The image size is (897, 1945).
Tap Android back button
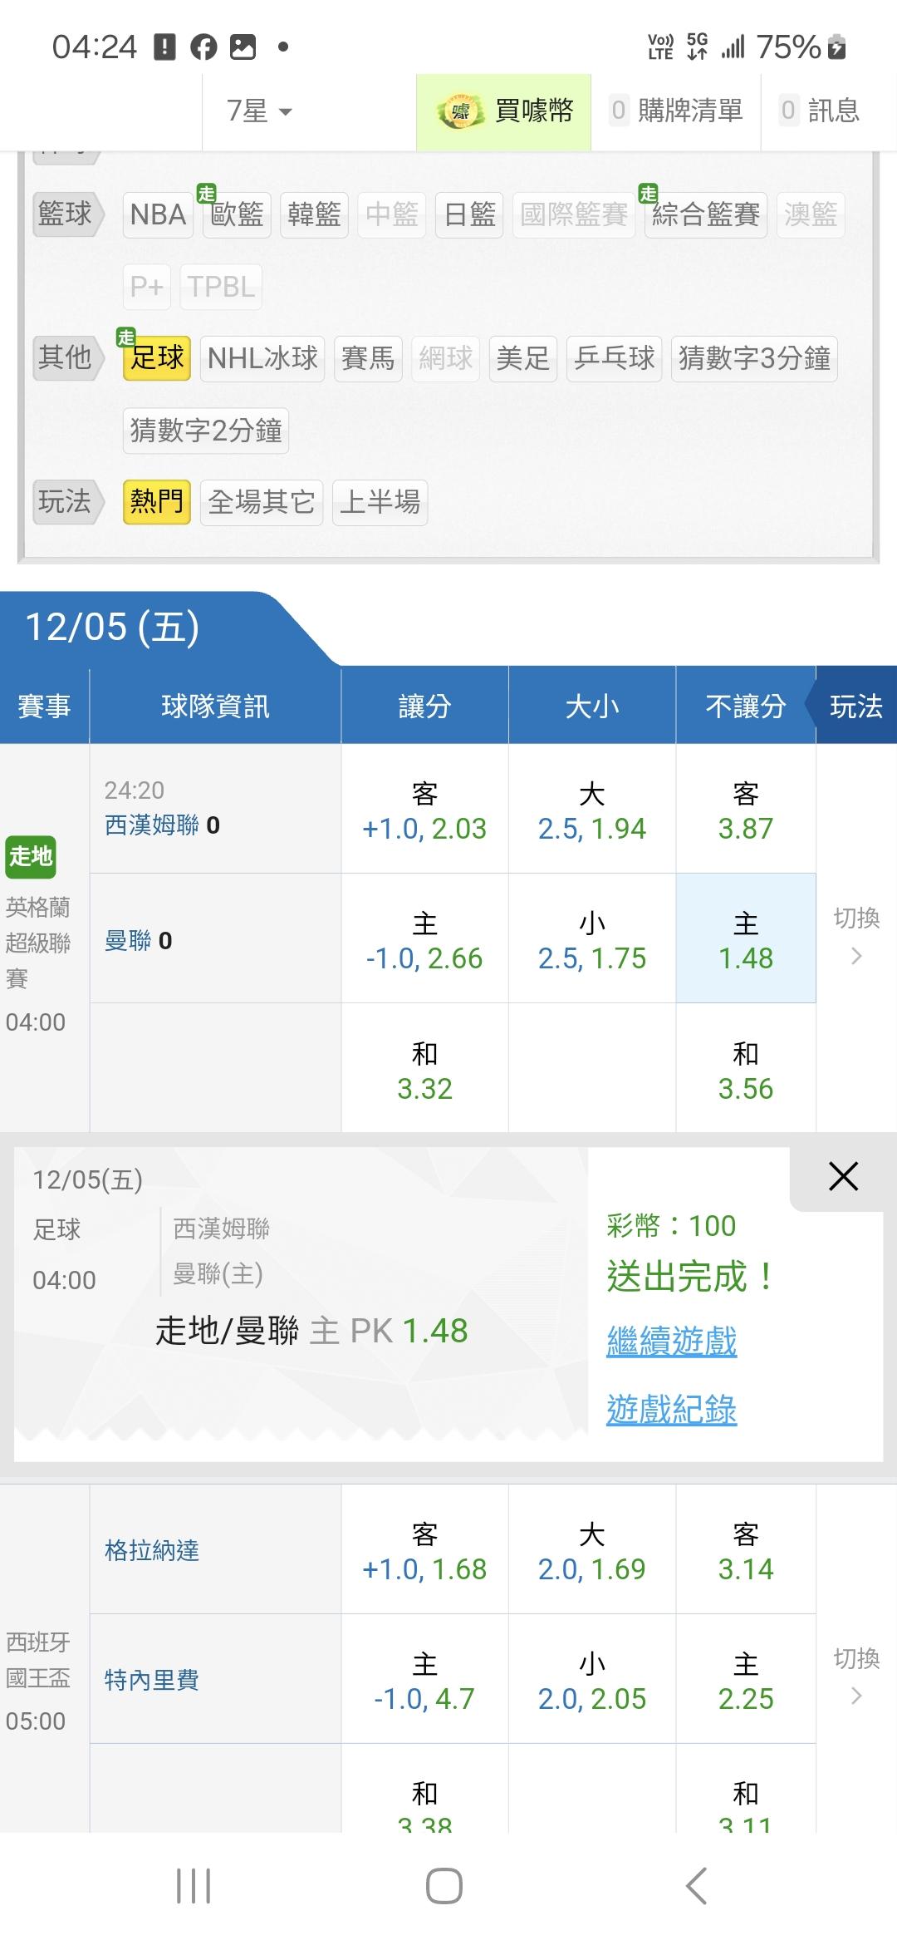696,1886
